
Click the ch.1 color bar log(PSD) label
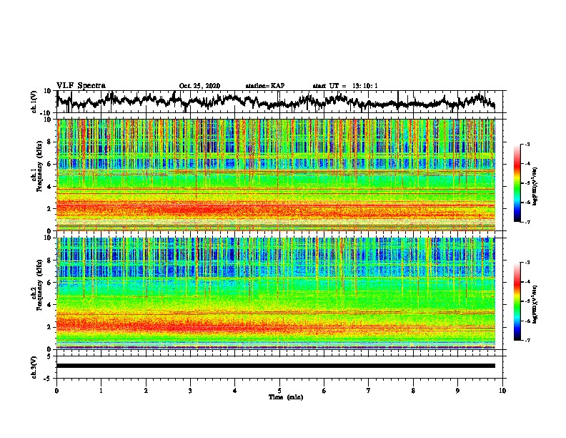(535, 187)
